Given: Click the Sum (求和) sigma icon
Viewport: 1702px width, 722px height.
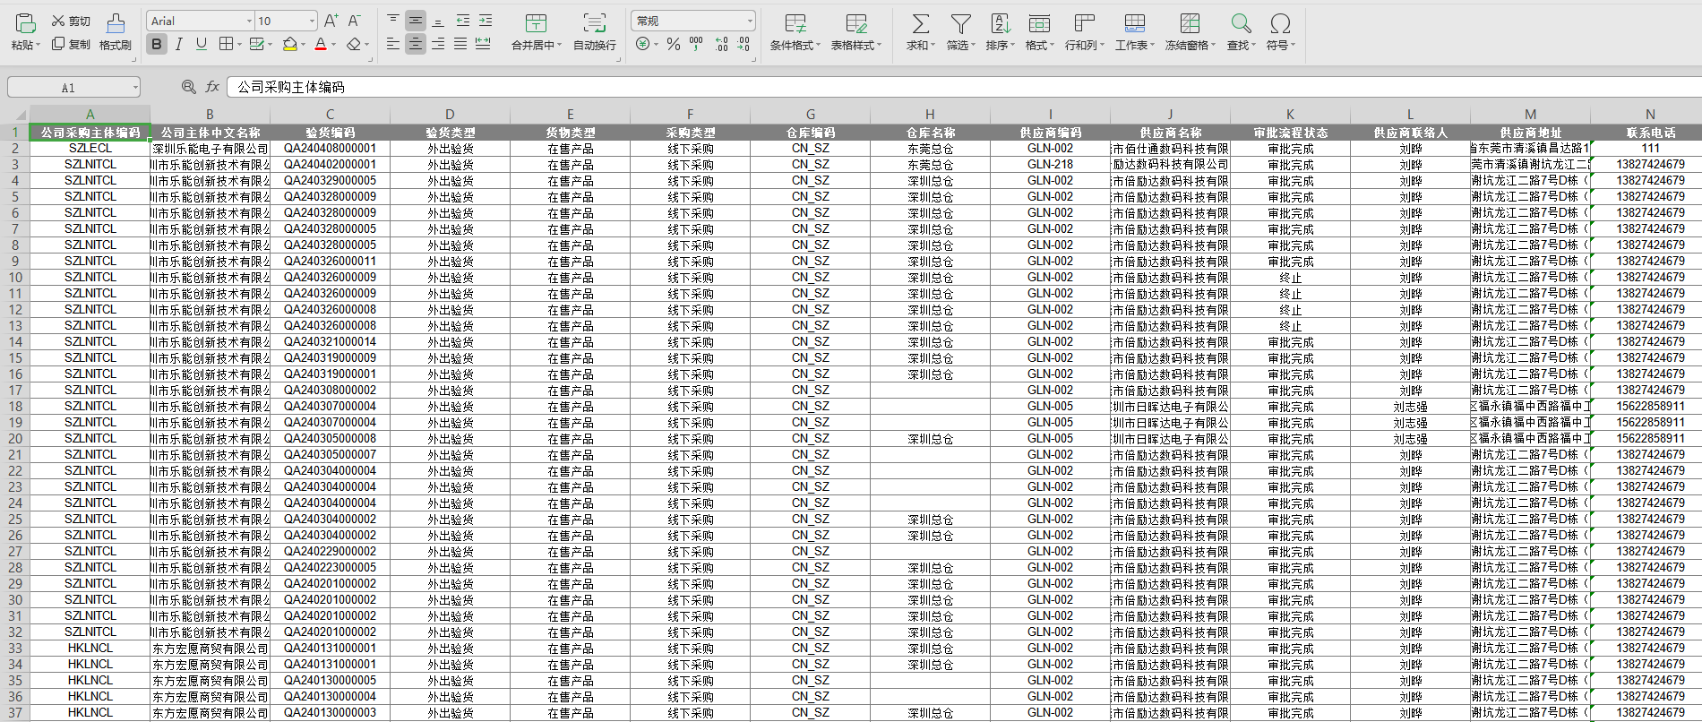Looking at the screenshot, I should (x=920, y=24).
